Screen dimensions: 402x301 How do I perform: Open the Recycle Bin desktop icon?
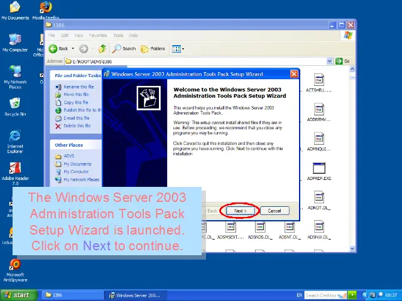[14, 104]
